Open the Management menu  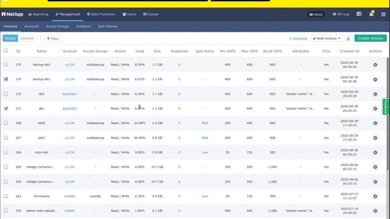click(68, 15)
